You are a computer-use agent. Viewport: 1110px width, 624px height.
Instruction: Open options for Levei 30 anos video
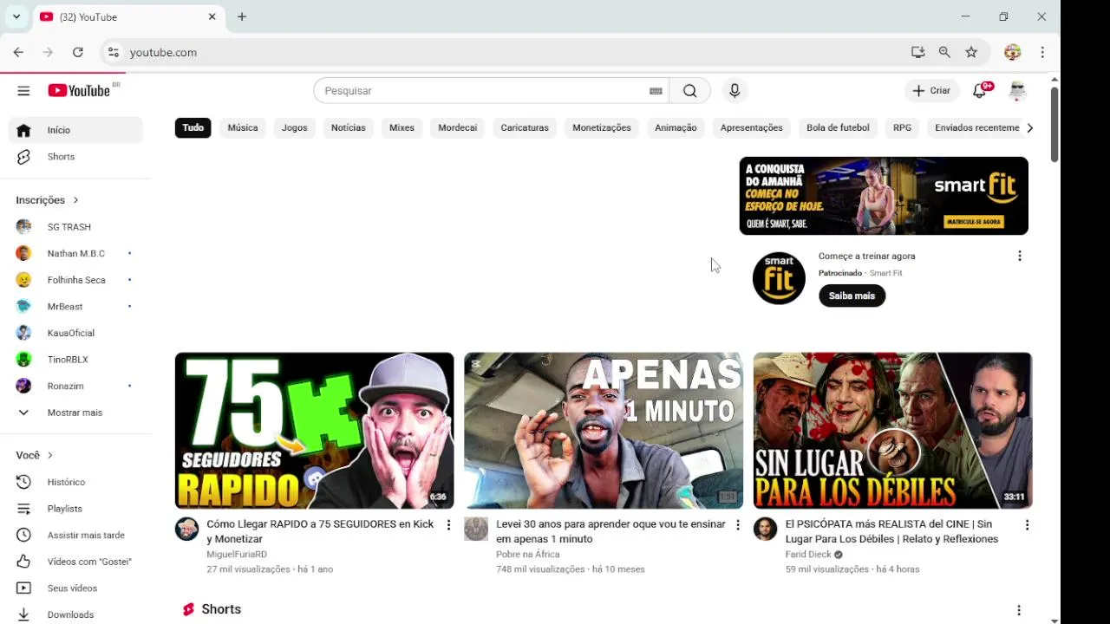pos(738,525)
